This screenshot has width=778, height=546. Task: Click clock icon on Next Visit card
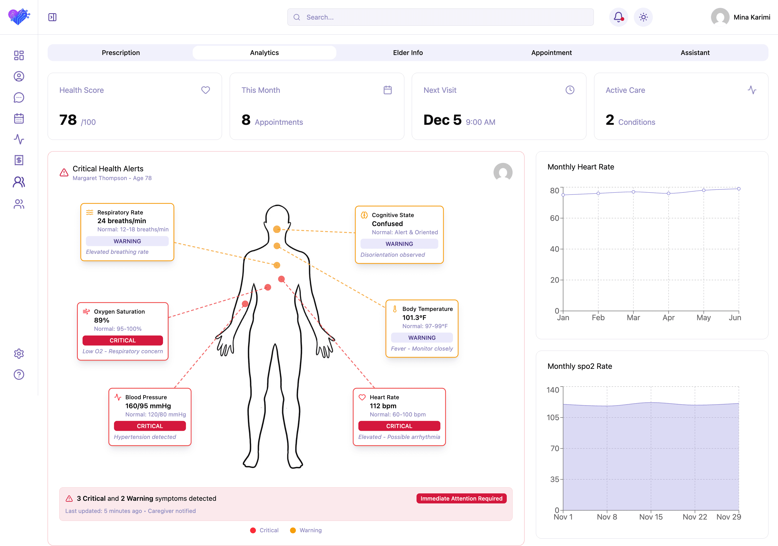coord(570,90)
